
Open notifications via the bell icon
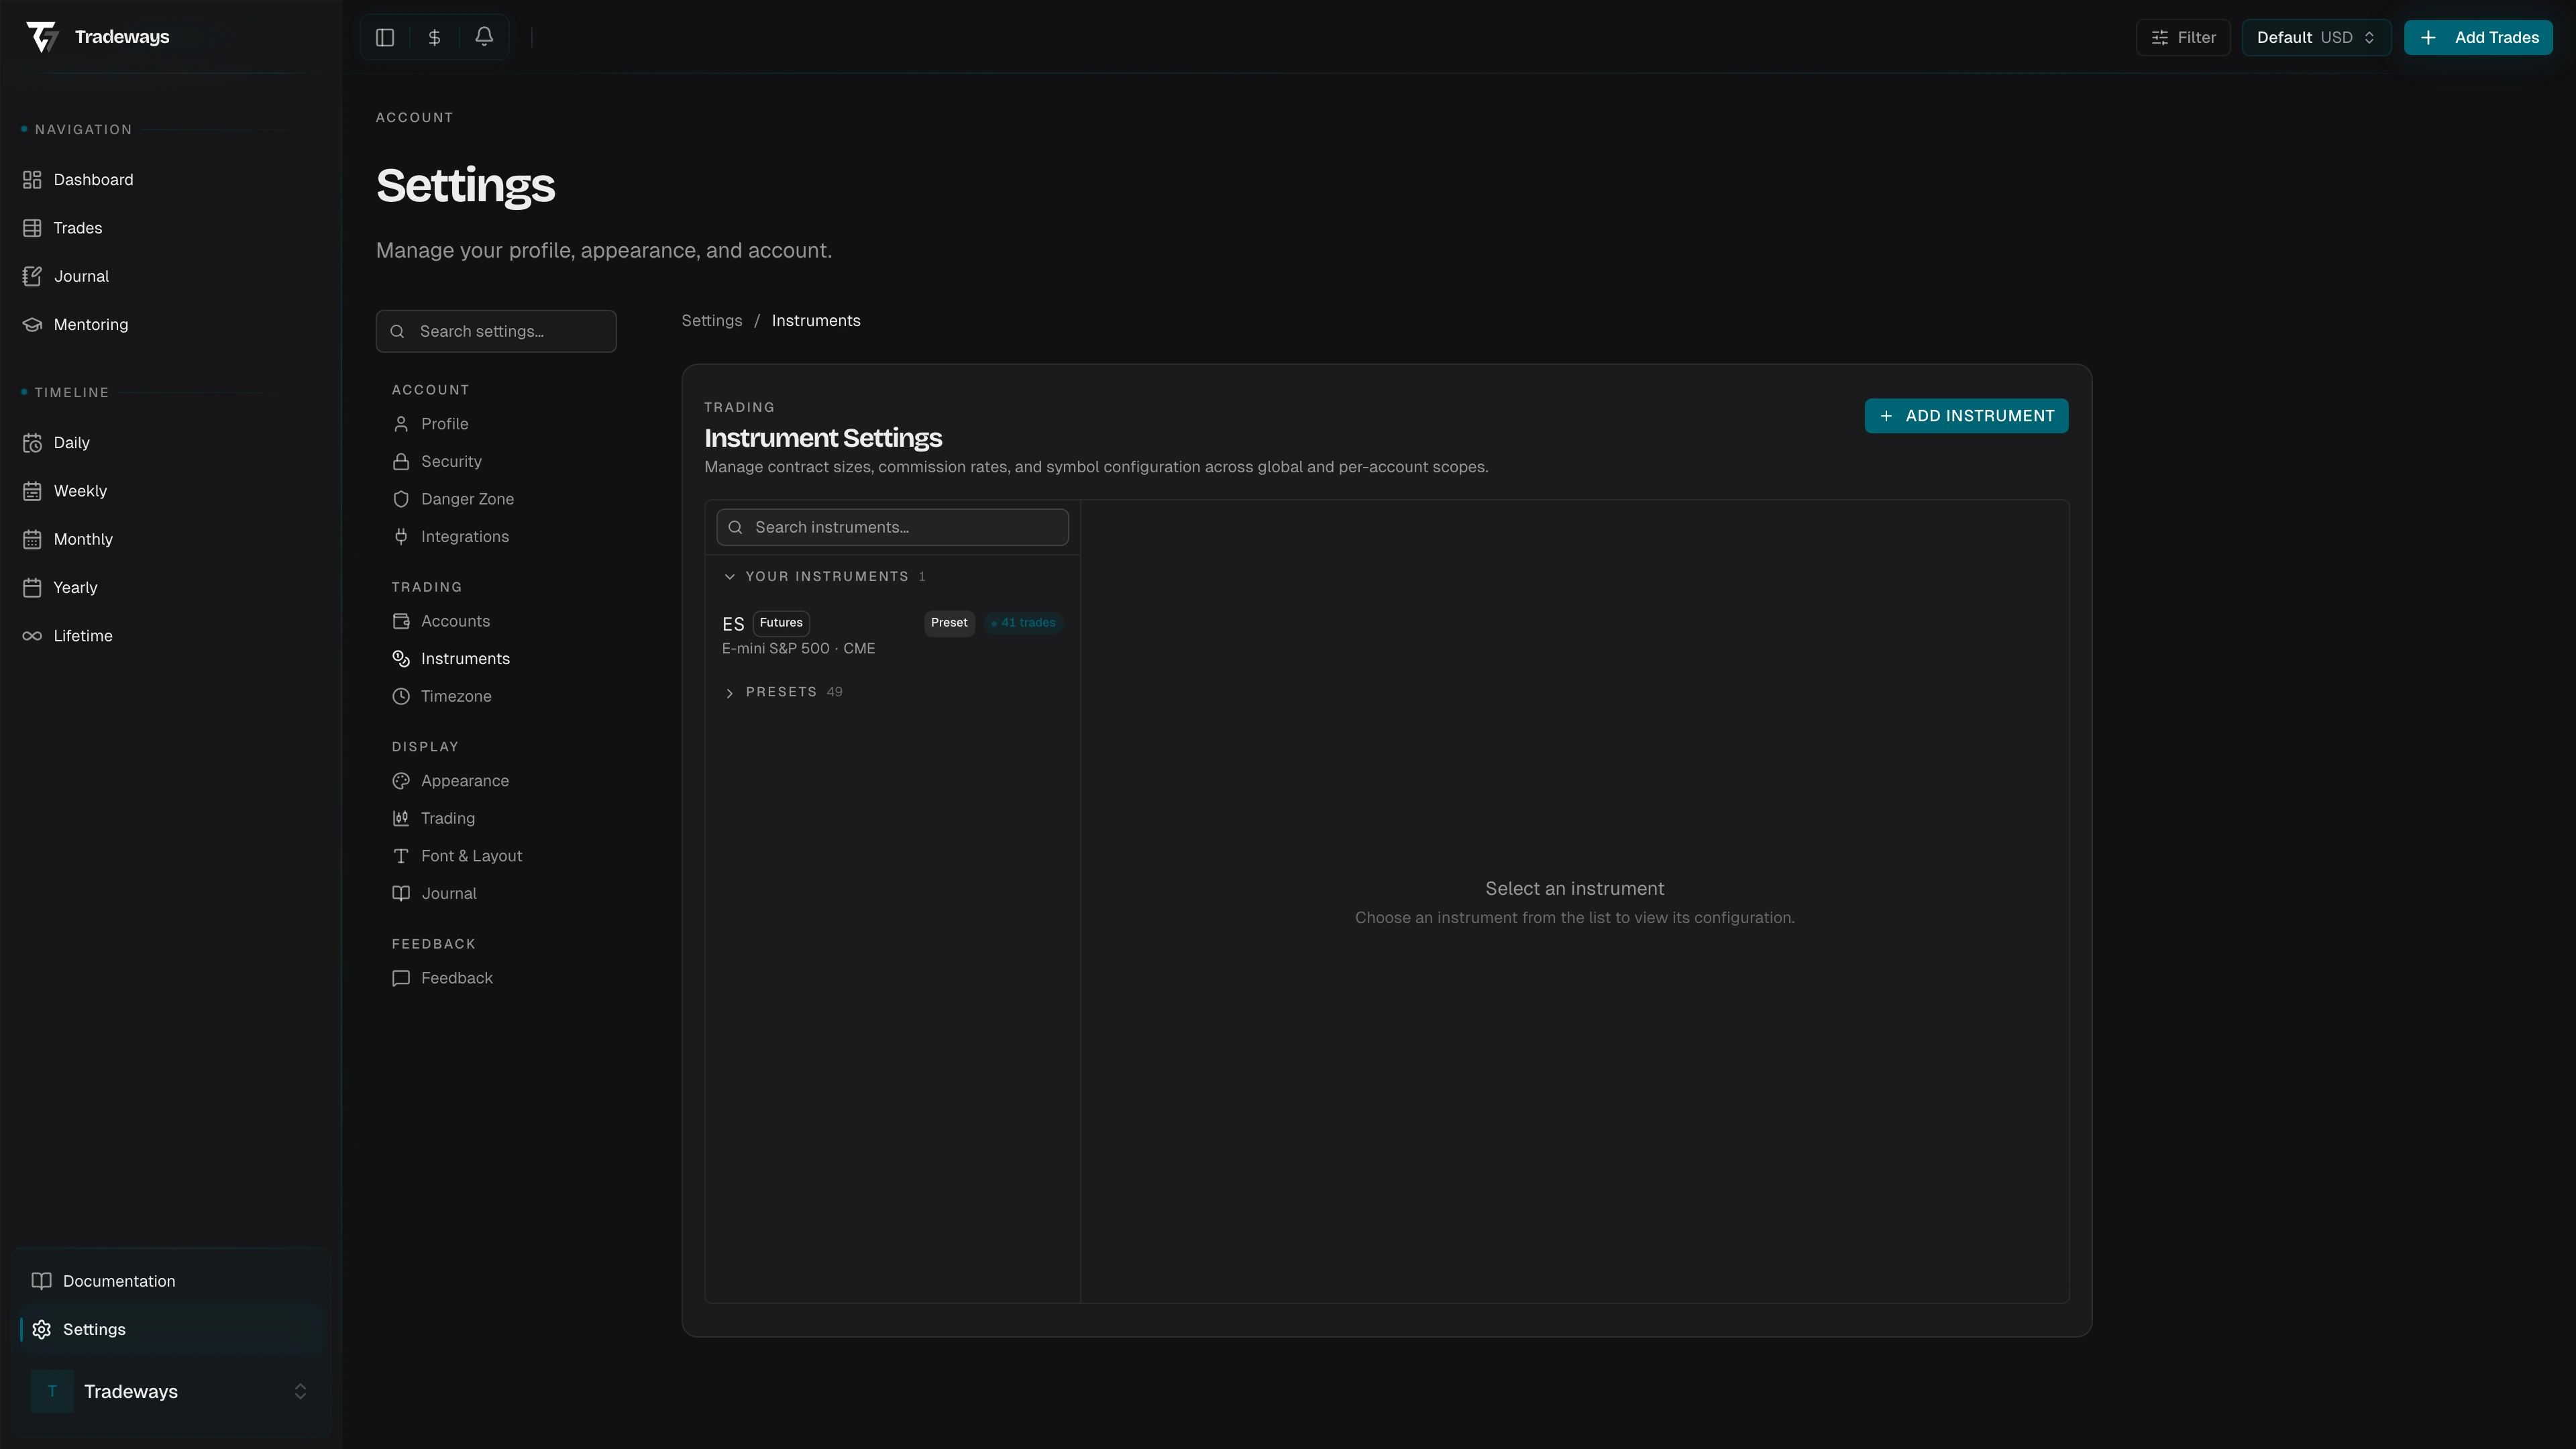pyautogui.click(x=484, y=36)
